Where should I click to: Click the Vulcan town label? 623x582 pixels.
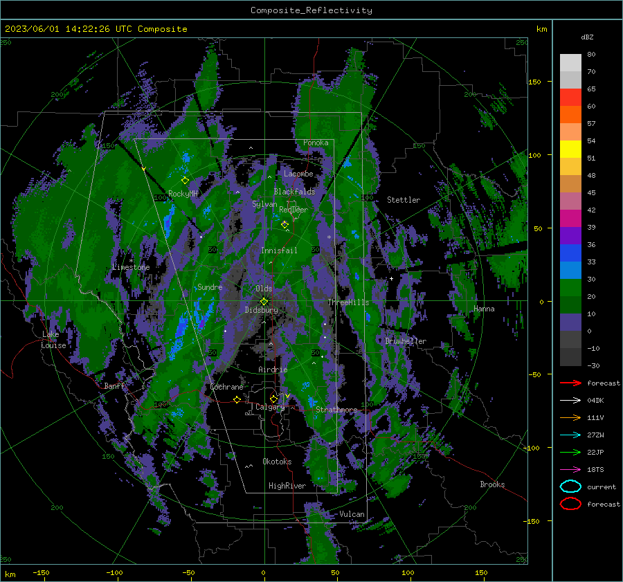(352, 514)
